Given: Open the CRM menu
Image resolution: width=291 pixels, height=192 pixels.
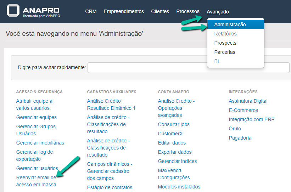Looking at the screenshot, I should coord(91,12).
